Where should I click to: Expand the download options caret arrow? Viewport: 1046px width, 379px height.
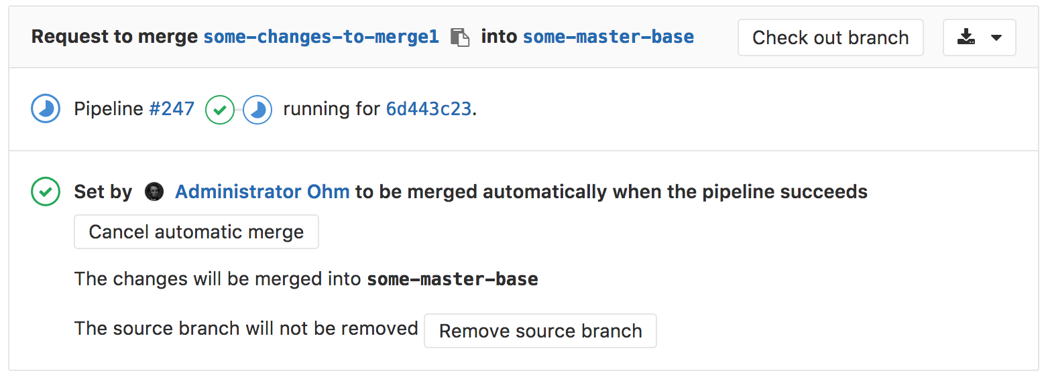(x=996, y=37)
